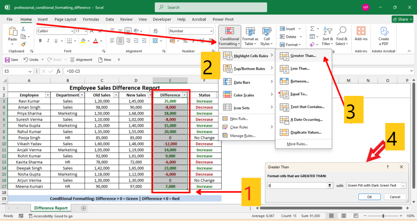The height and width of the screenshot is (221, 417).
Task: Switch to the Data ribbon tab
Action: pyautogui.click(x=110, y=19)
